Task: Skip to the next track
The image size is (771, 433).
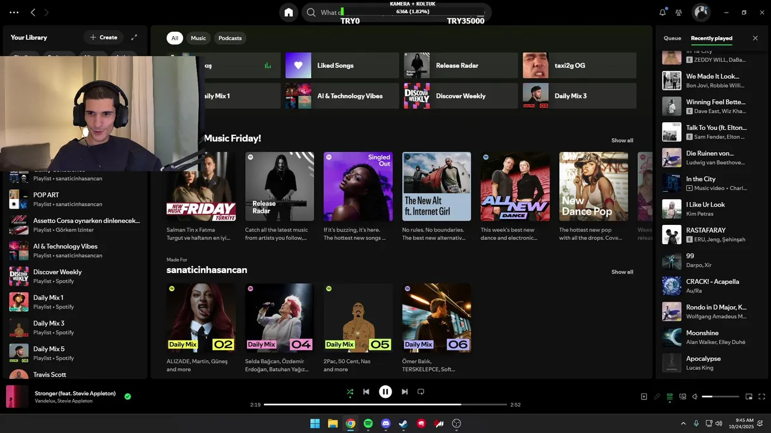Action: click(x=405, y=392)
